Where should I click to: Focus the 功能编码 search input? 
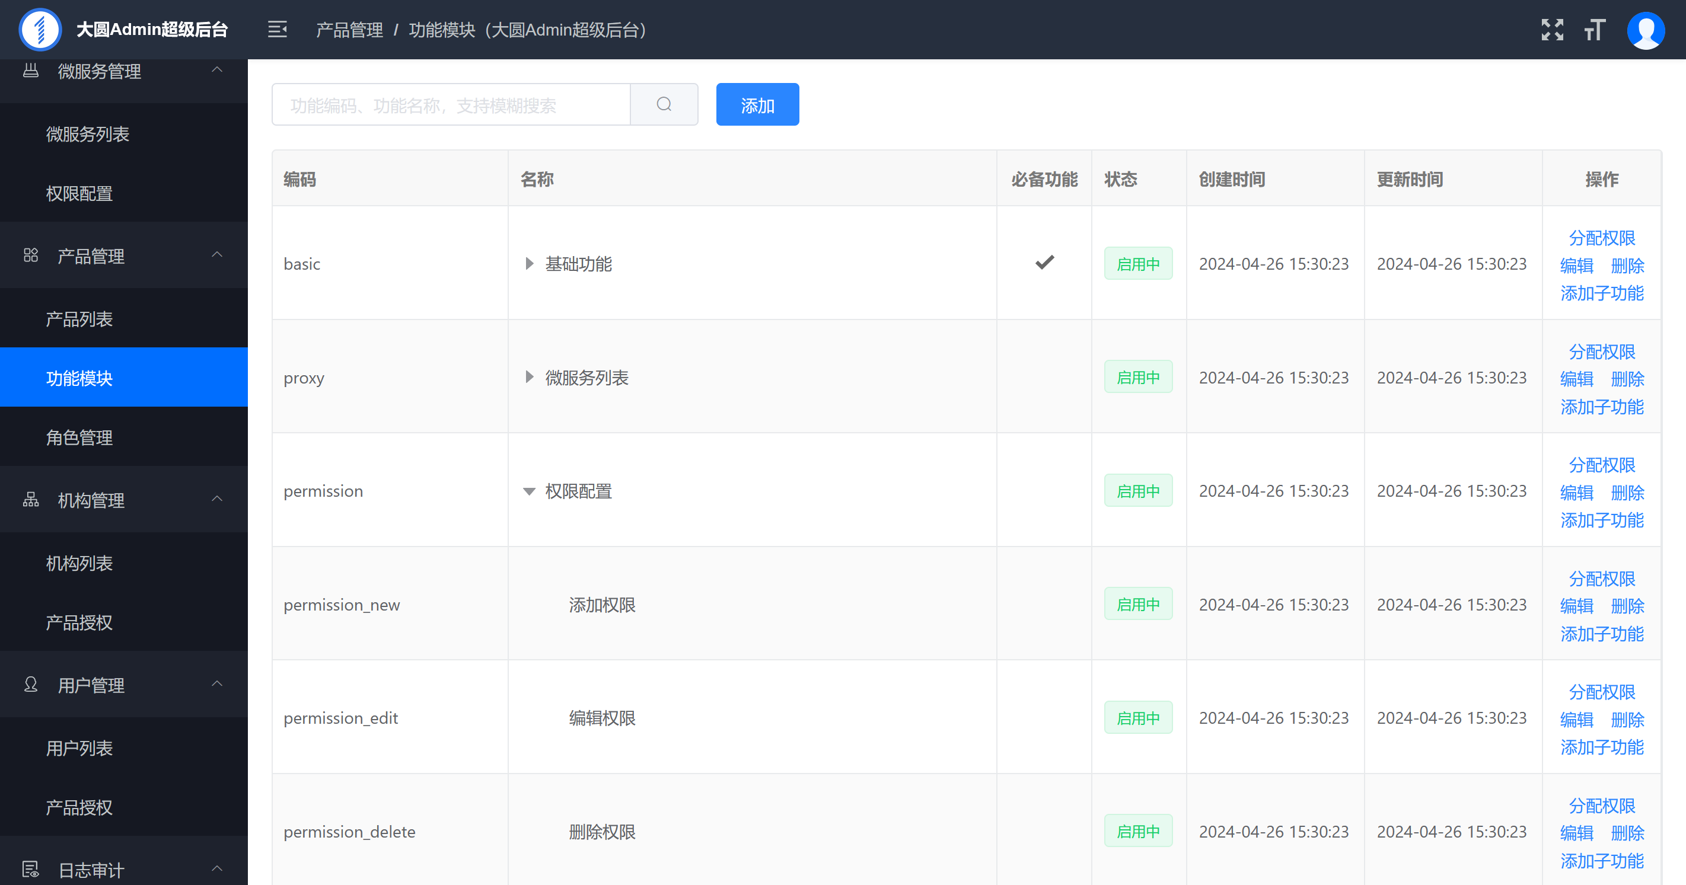tap(451, 105)
